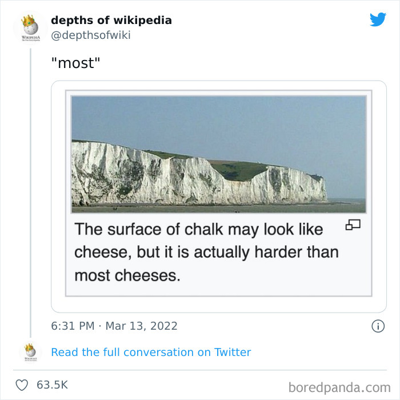Click the vertical thread line below the avatar
This screenshot has width=400, height=400.
[x=30, y=189]
